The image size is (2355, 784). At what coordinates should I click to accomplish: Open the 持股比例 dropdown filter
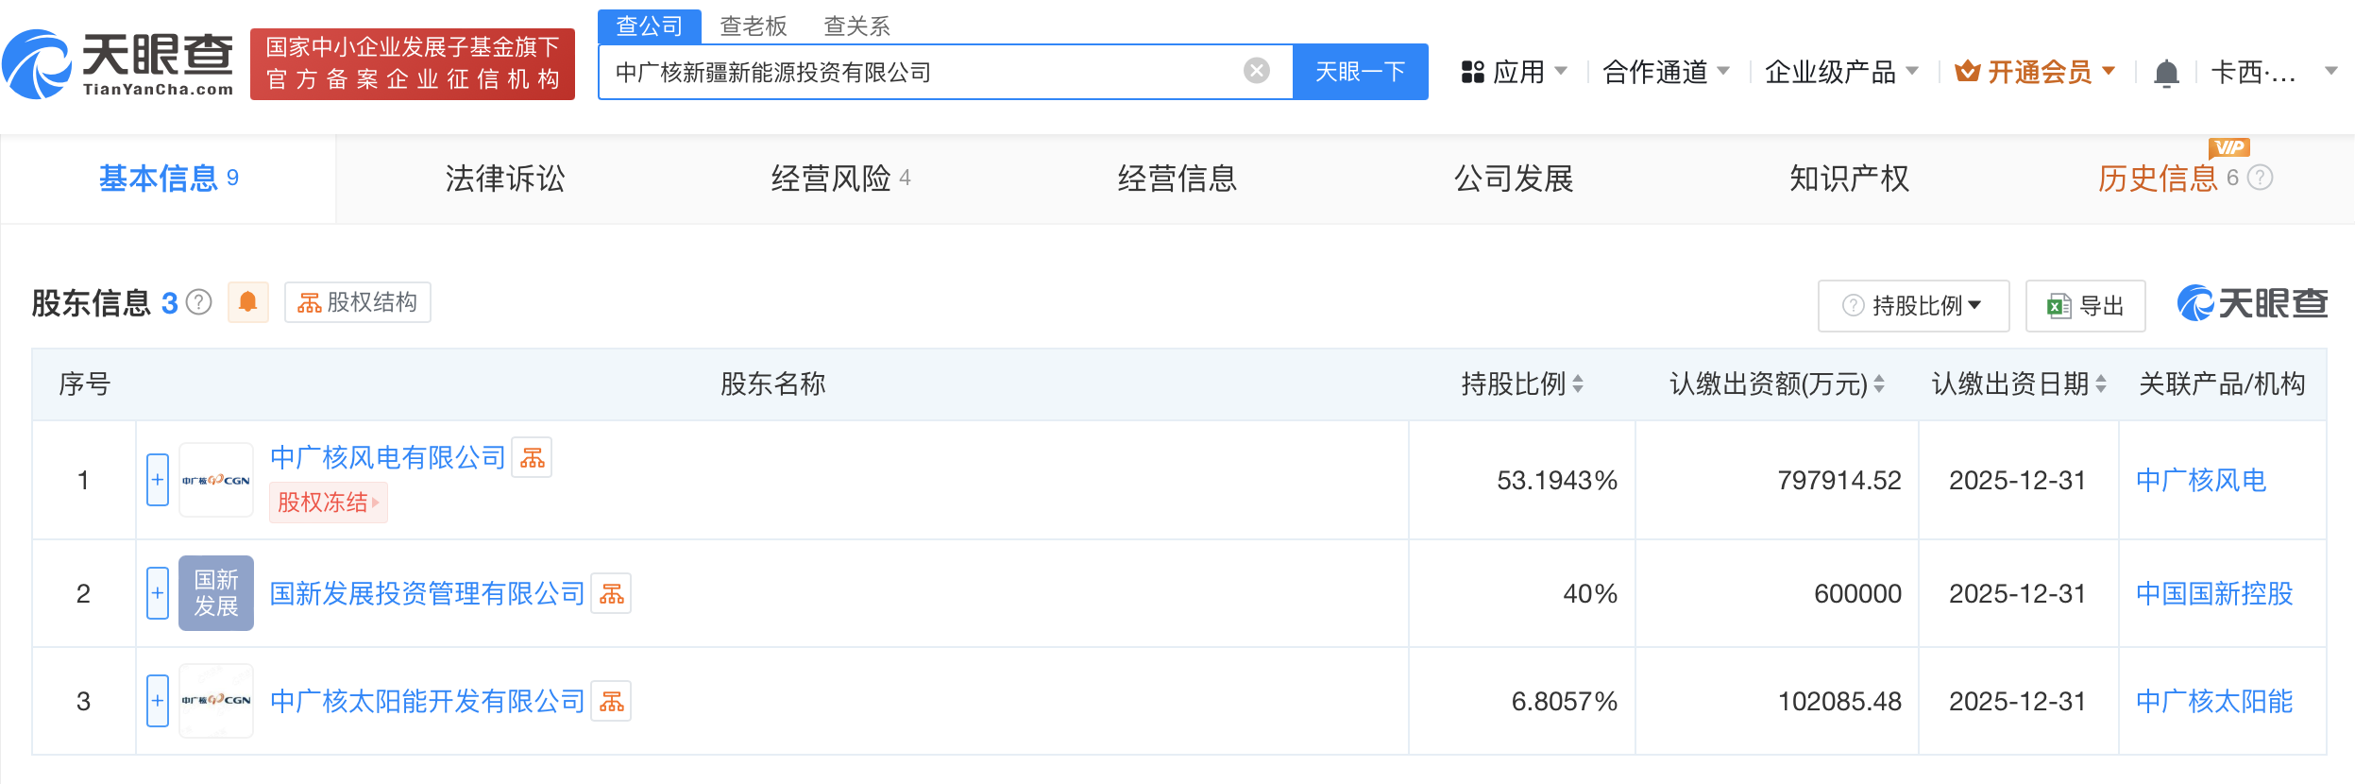[1913, 306]
